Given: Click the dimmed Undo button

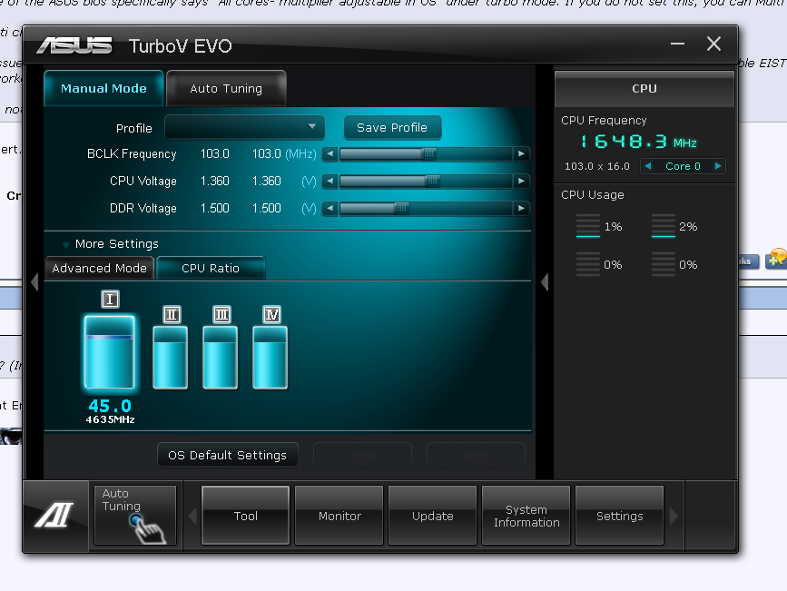Looking at the screenshot, I should [362, 455].
